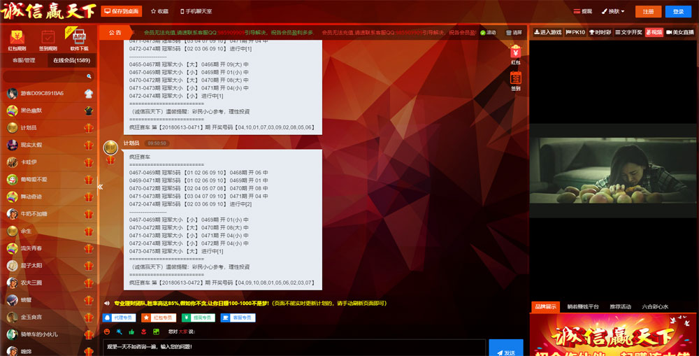Click the smiley emoji icon above chat input
The width and height of the screenshot is (699, 356).
click(x=107, y=331)
